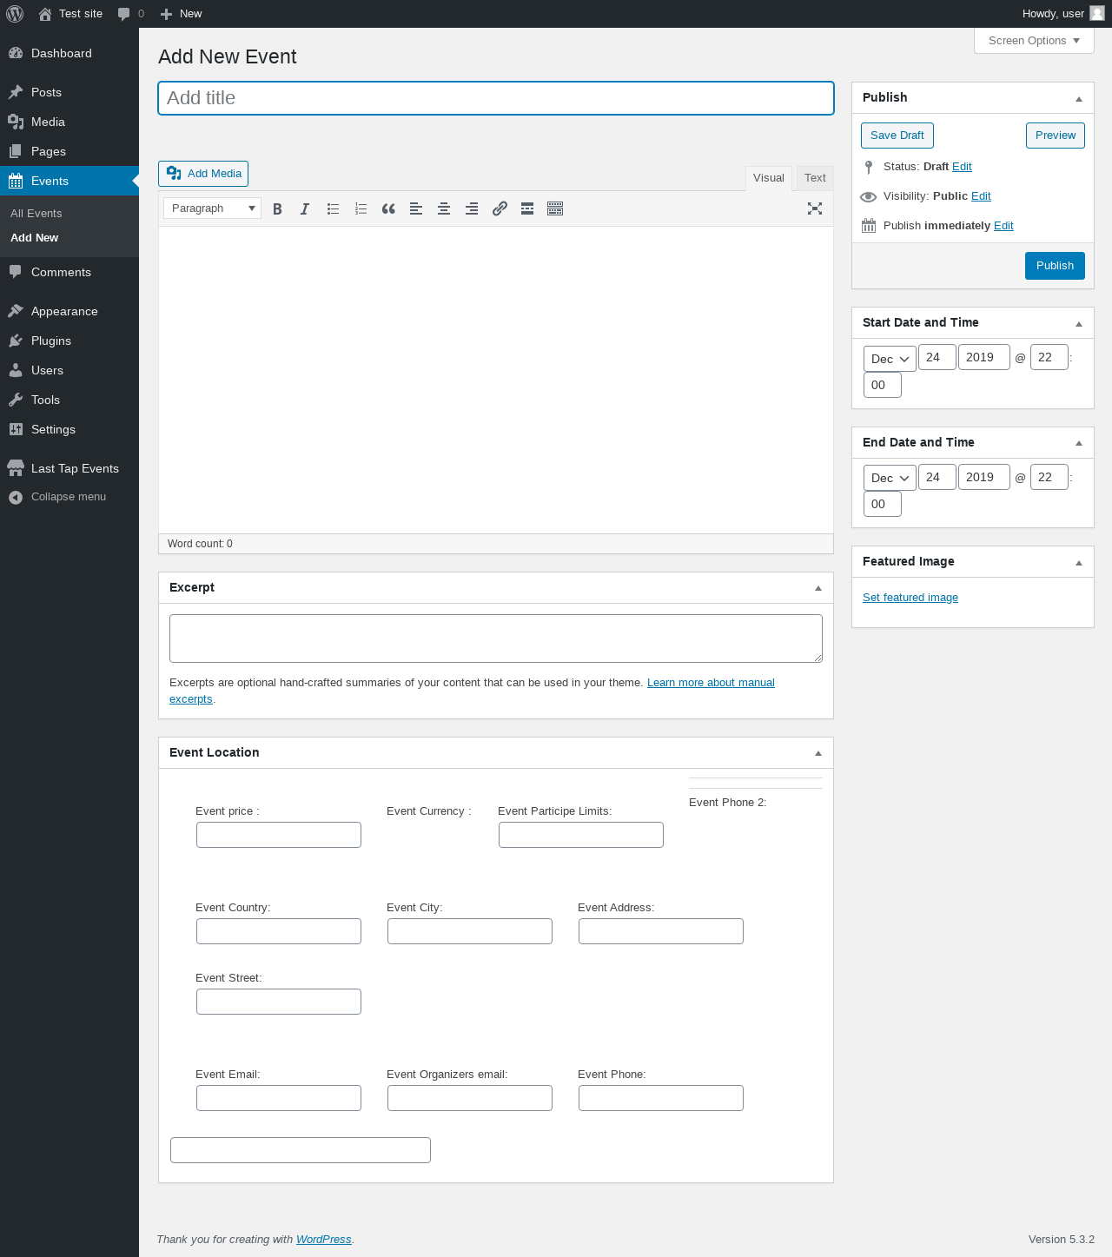Image resolution: width=1112 pixels, height=1257 pixels.
Task: Click the WordPress logo icon
Action: tap(15, 14)
